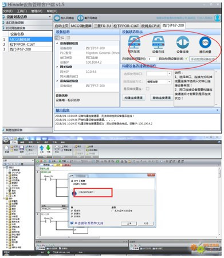The height and width of the screenshot is (258, 224).
Task: Collapse the 设备基础信息 property group
Action: pyautogui.click(x=57, y=44)
